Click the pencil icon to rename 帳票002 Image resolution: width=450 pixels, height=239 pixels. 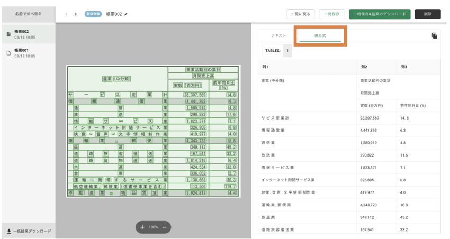127,14
